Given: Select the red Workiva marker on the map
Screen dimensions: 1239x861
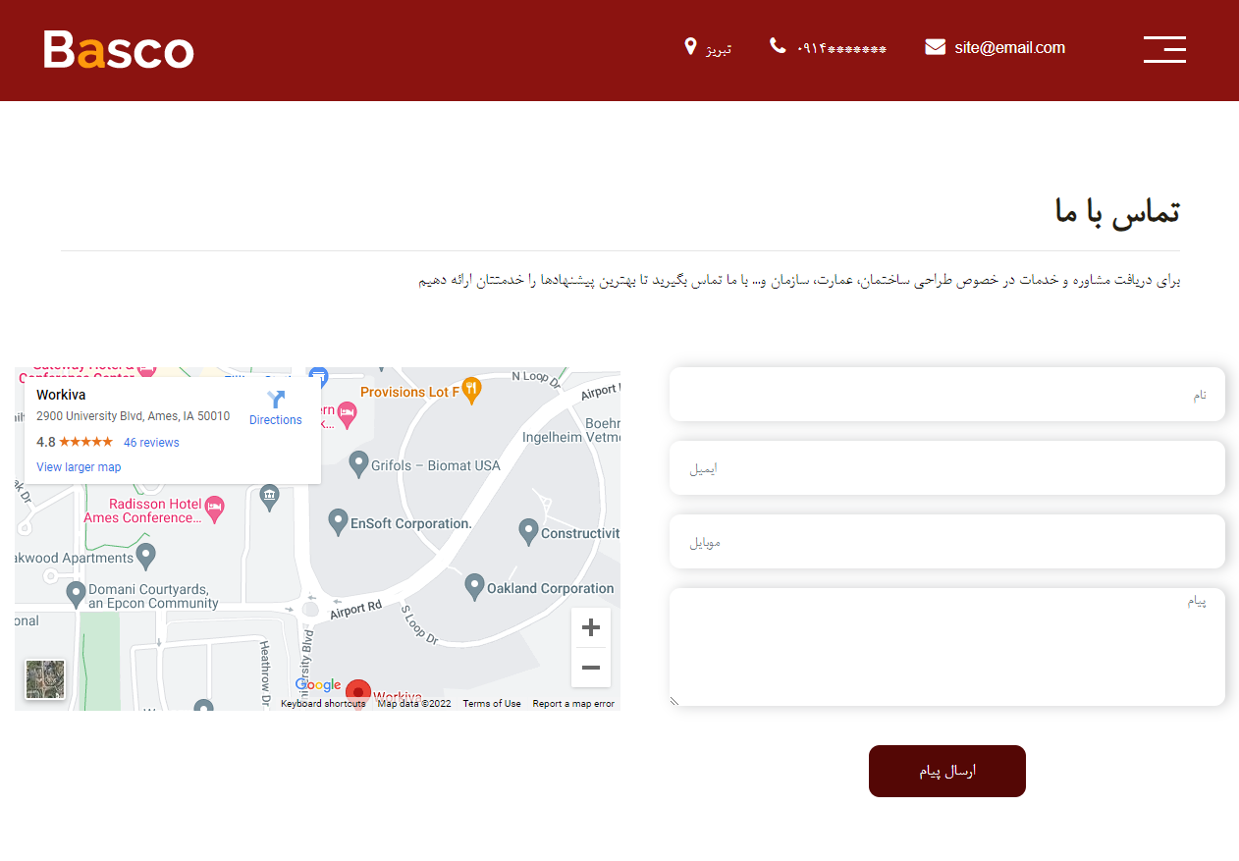Looking at the screenshot, I should 357,690.
